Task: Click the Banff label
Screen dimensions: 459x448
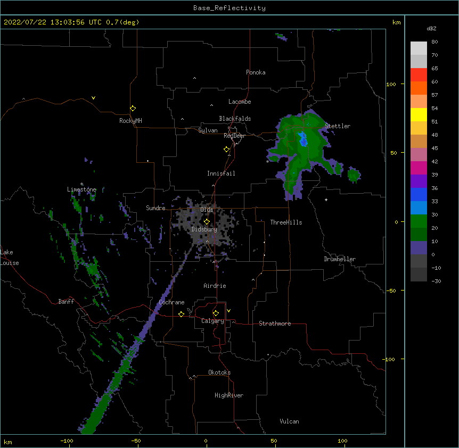Action: tap(66, 302)
